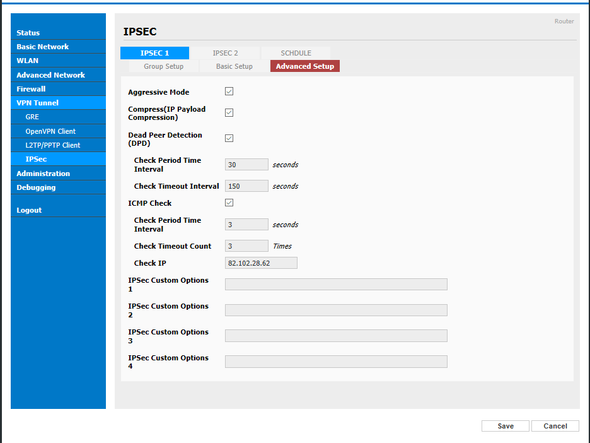
Task: Click the IPSec Custom Options 1 field
Action: coord(336,285)
